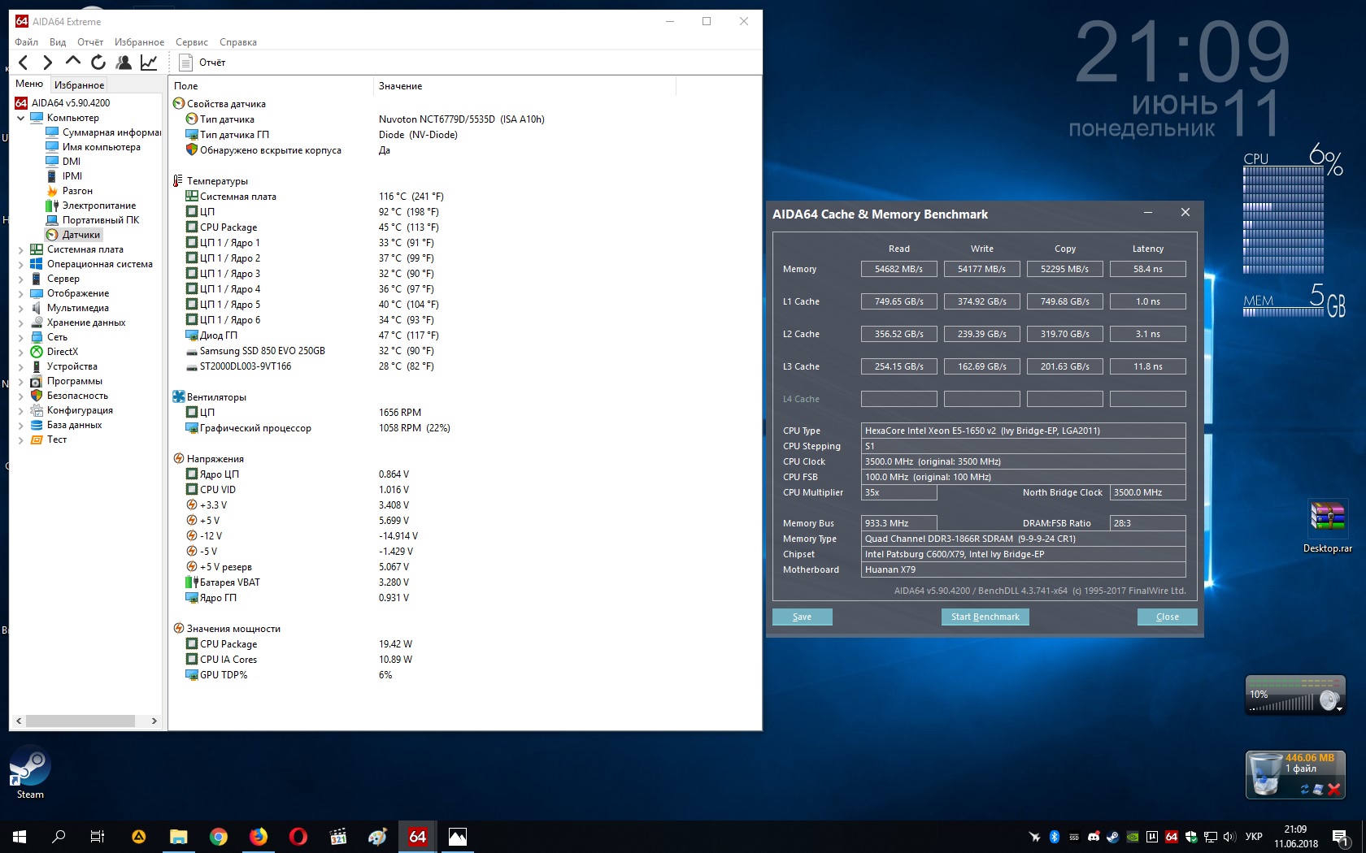Open Task View on the taskbar
Image resolution: width=1366 pixels, height=853 pixels.
click(98, 837)
